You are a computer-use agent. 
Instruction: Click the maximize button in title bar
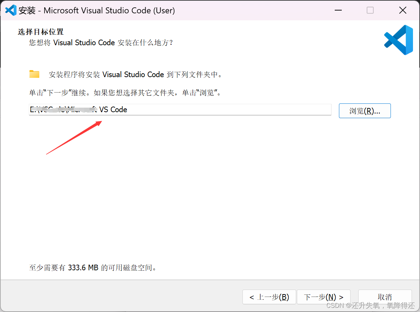tap(370, 11)
